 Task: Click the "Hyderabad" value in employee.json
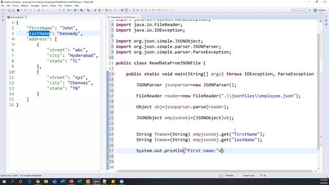point(82,55)
